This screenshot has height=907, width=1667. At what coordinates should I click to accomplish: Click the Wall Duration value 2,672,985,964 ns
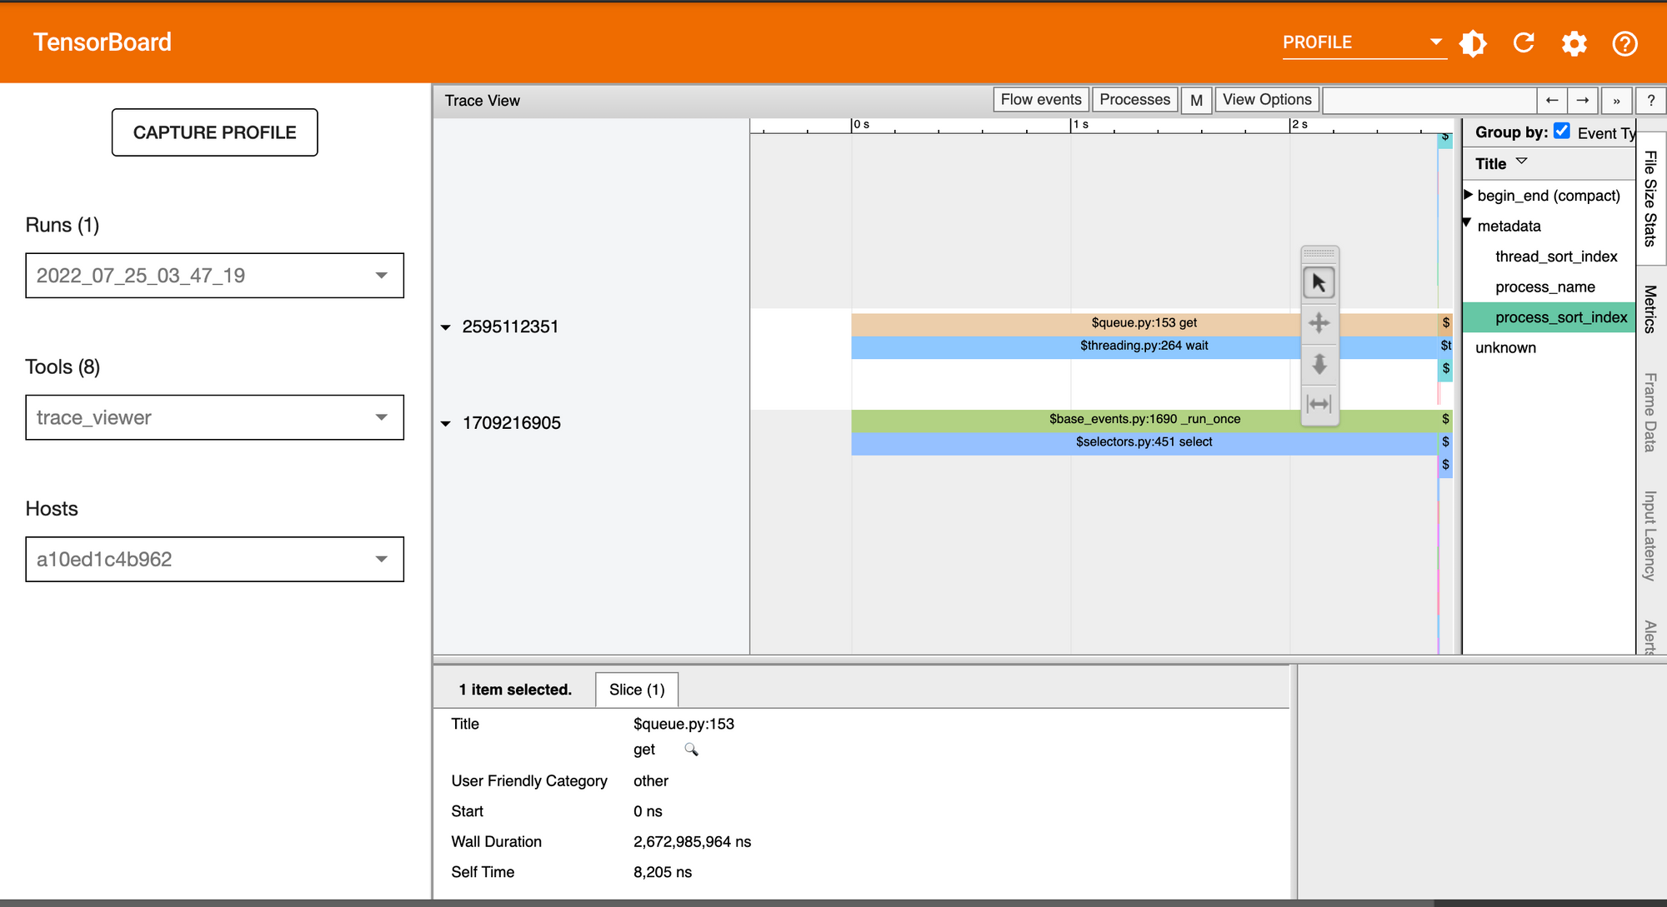(692, 842)
